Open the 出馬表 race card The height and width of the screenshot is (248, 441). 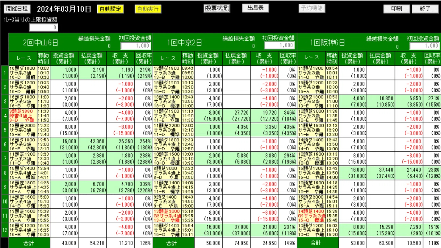[x=255, y=8]
